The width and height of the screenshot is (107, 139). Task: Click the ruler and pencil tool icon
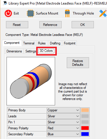click(103, 13)
